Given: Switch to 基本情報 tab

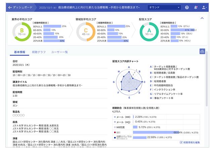Looking at the screenshot, I should click(x=19, y=52).
